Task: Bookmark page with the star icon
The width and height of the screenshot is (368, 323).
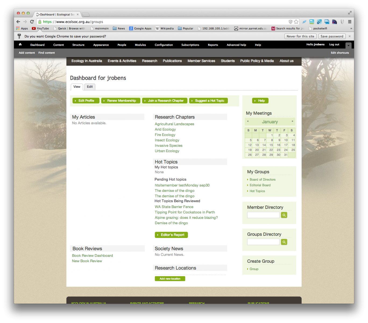Action: click(296, 22)
